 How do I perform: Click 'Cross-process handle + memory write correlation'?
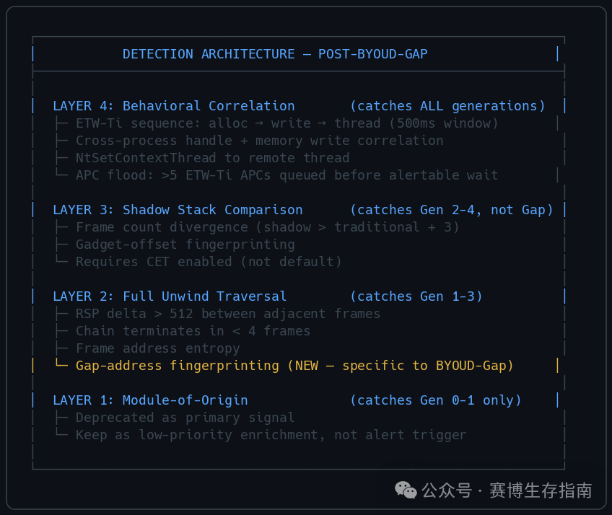[x=260, y=141]
